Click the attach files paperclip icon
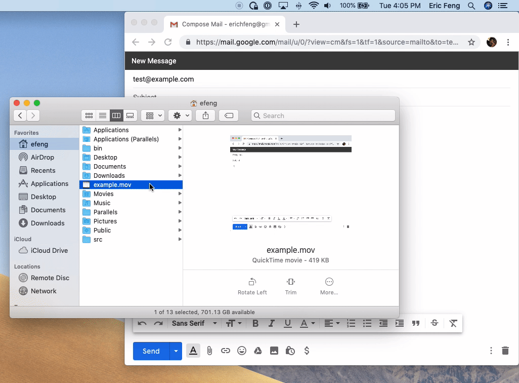This screenshot has height=383, width=519. click(x=209, y=351)
